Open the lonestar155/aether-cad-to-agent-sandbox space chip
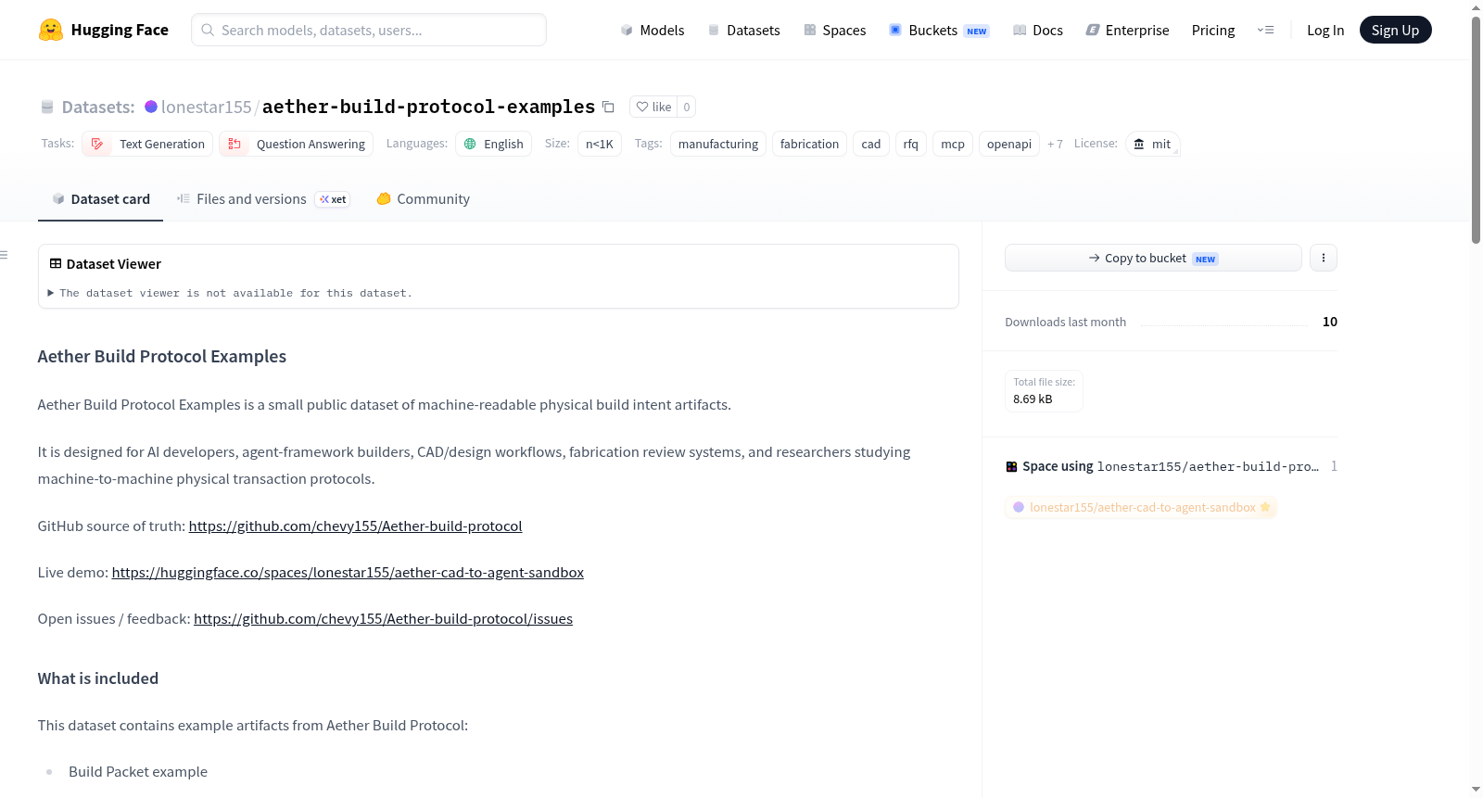This screenshot has width=1483, height=798. pyautogui.click(x=1141, y=507)
